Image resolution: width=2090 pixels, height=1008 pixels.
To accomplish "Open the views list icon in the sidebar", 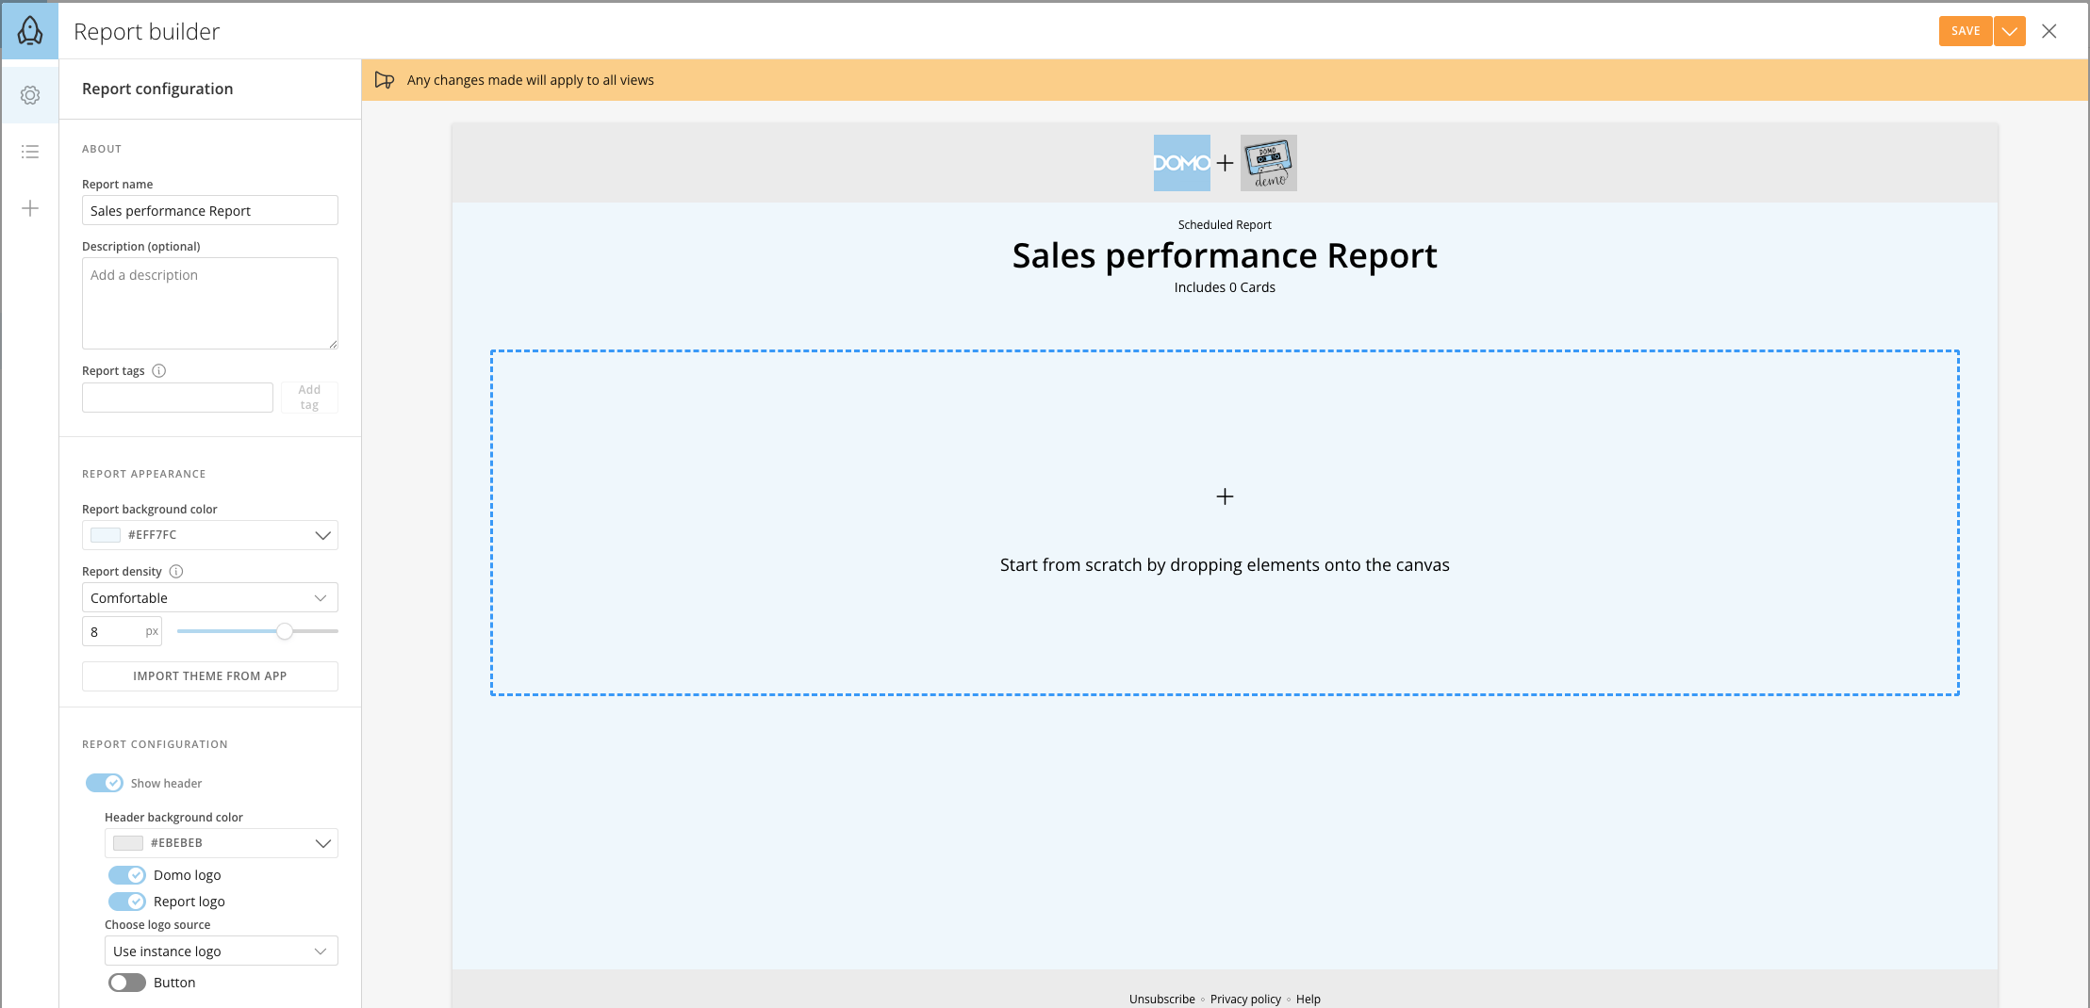I will click(30, 152).
